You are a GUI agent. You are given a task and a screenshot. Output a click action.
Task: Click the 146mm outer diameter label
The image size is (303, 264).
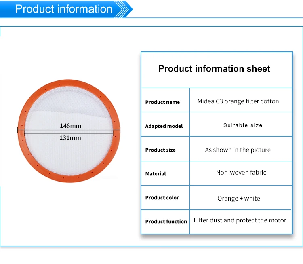(x=71, y=126)
